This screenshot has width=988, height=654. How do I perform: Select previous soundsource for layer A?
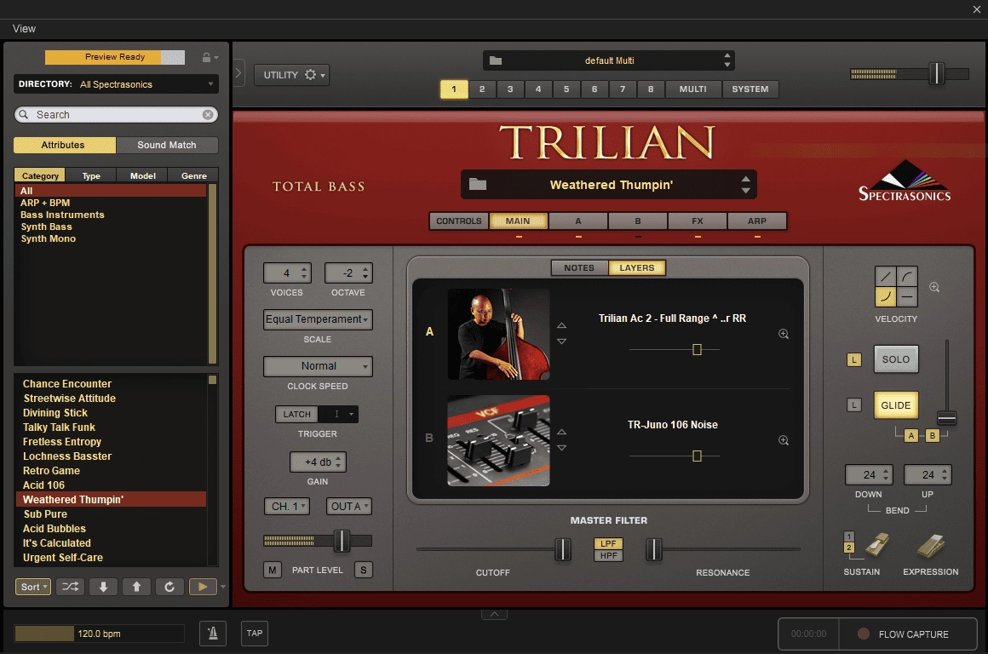[x=561, y=325]
